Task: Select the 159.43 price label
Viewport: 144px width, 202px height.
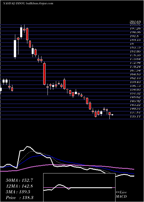Action: [x=135, y=82]
